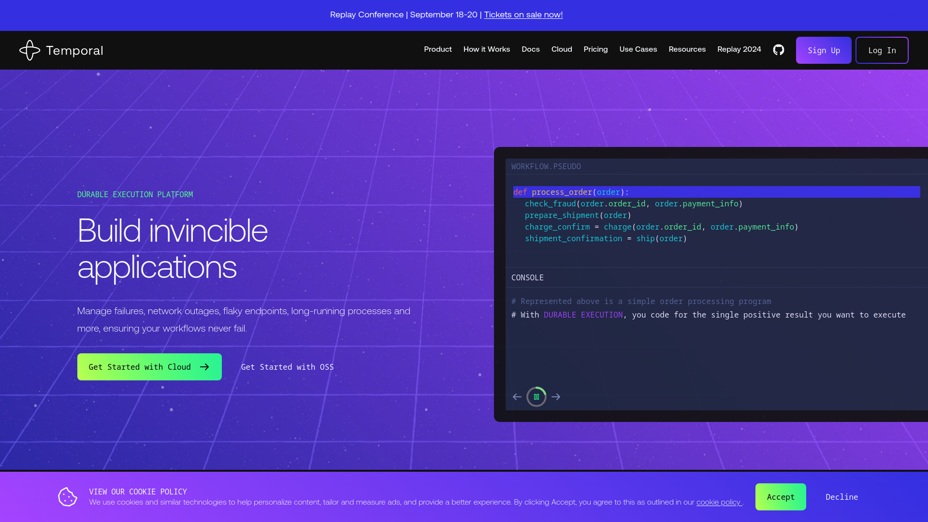Click the WORKFLOW.PSEUDO panel header
Viewport: 928px width, 522px height.
click(x=546, y=166)
